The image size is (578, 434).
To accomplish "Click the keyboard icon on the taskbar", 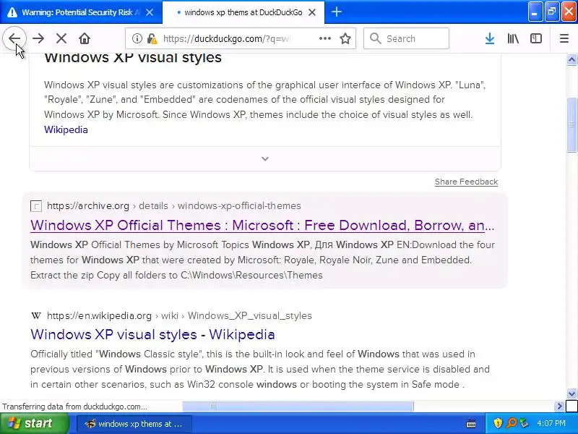I will click(471, 424).
